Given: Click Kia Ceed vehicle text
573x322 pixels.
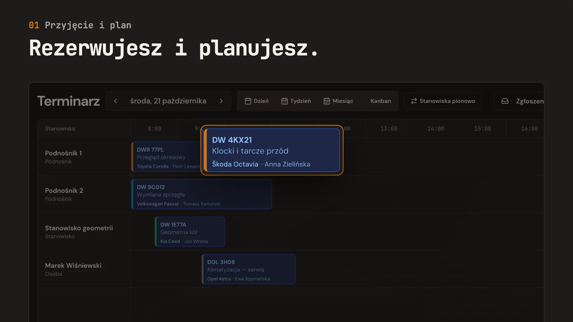Looking at the screenshot, I should pos(170,241).
